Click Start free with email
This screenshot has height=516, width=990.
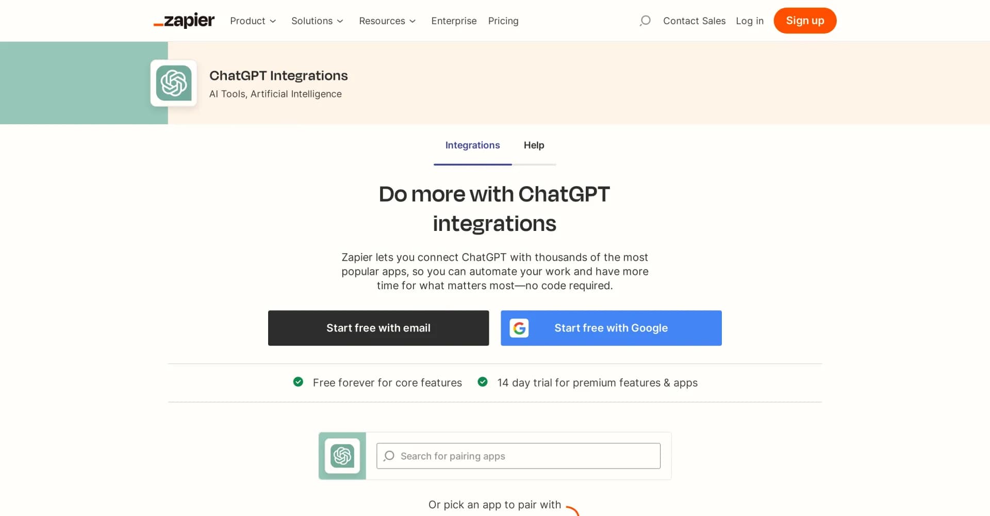click(x=378, y=328)
